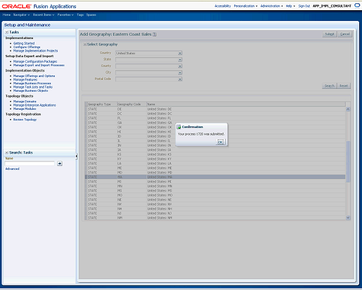Collapse the left pane splitter arrow
This screenshot has width=362, height=290.
(x=76, y=157)
